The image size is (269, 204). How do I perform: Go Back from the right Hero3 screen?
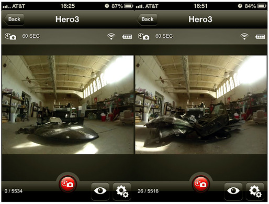click(147, 19)
